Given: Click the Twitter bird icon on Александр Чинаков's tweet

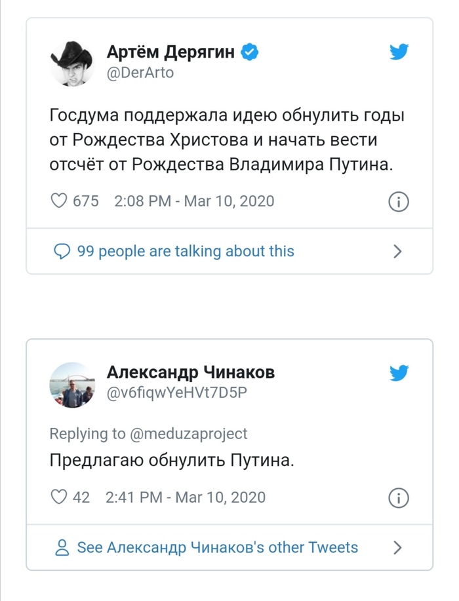Looking at the screenshot, I should click(x=399, y=374).
